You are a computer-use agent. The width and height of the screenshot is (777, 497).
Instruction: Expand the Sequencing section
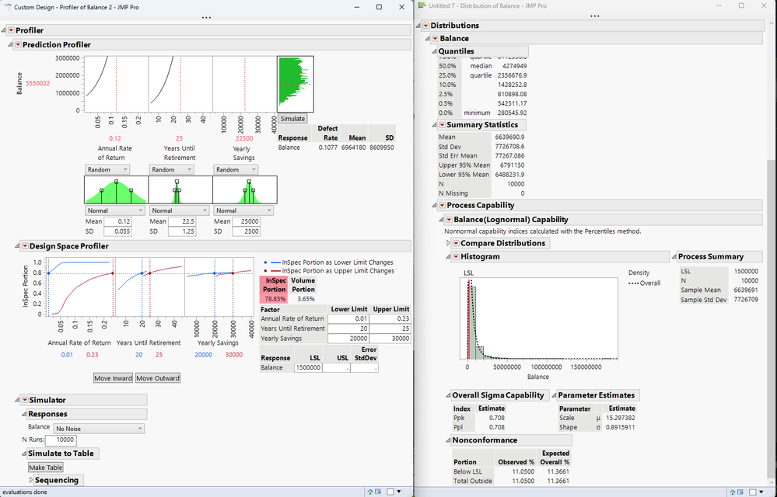click(30, 480)
